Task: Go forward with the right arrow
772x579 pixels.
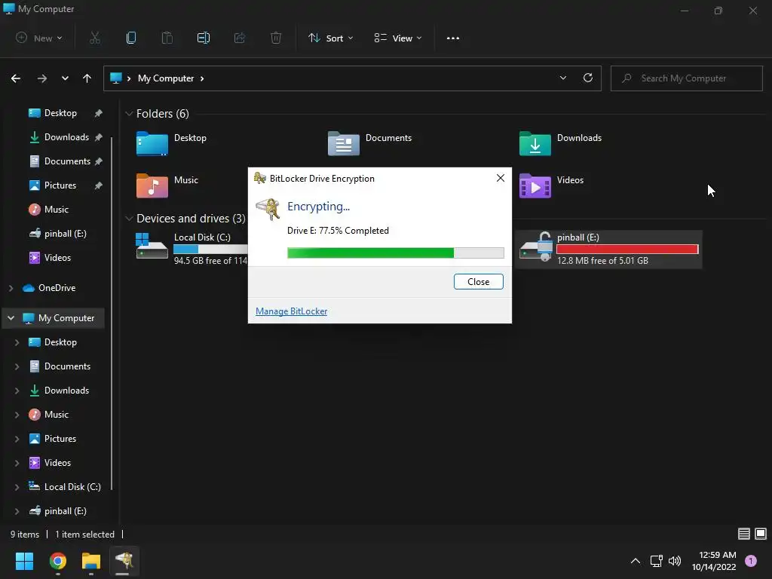Action: [42, 78]
